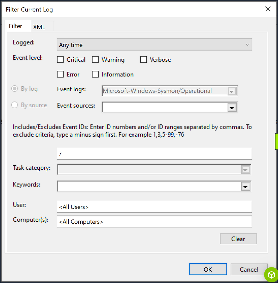The image size is (278, 283).
Task: Select the Filter tab
Action: tap(18, 26)
